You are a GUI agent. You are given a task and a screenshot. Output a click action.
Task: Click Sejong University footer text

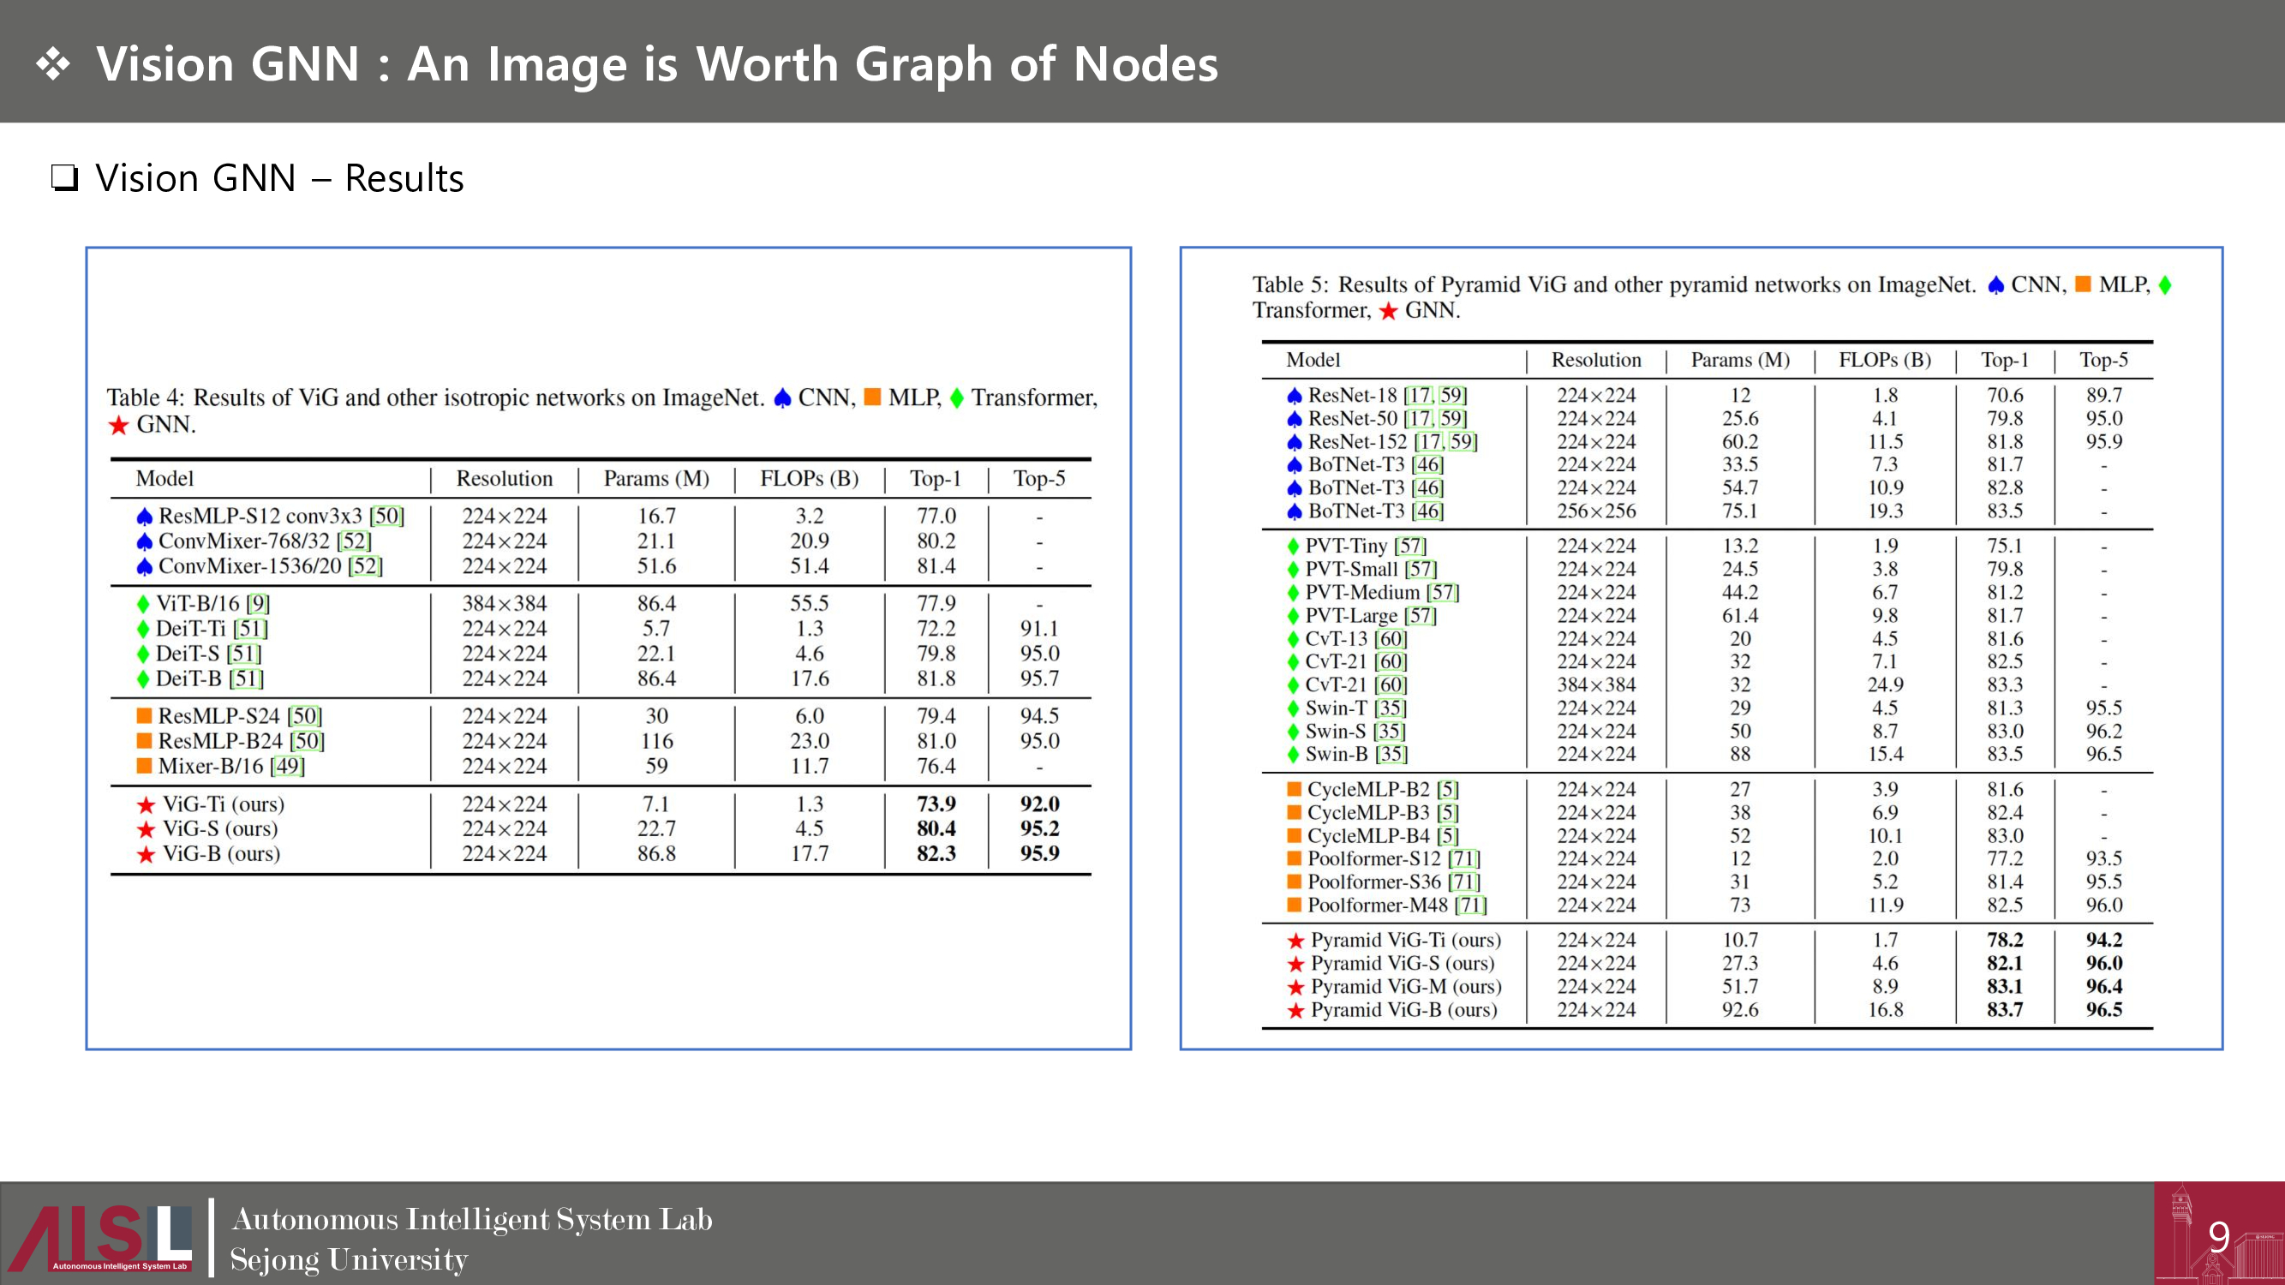click(349, 1259)
